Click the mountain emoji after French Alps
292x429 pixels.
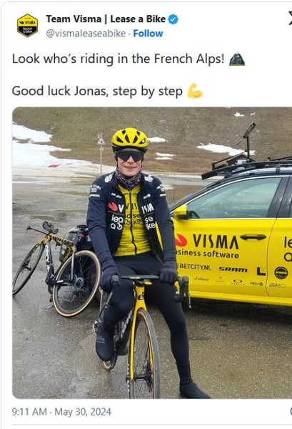tap(237, 59)
